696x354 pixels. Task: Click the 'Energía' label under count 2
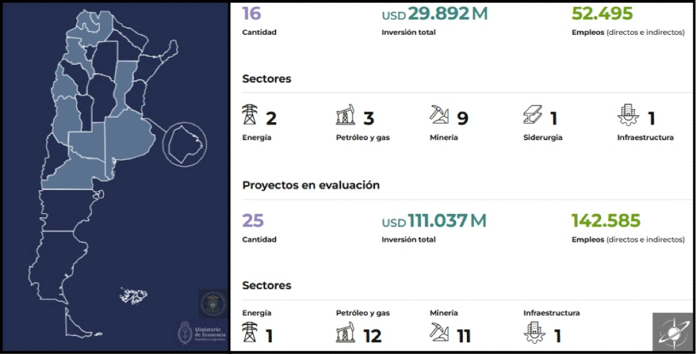coord(256,138)
